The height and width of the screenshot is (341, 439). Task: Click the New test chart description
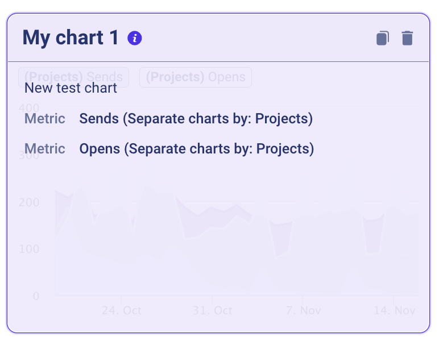71,88
